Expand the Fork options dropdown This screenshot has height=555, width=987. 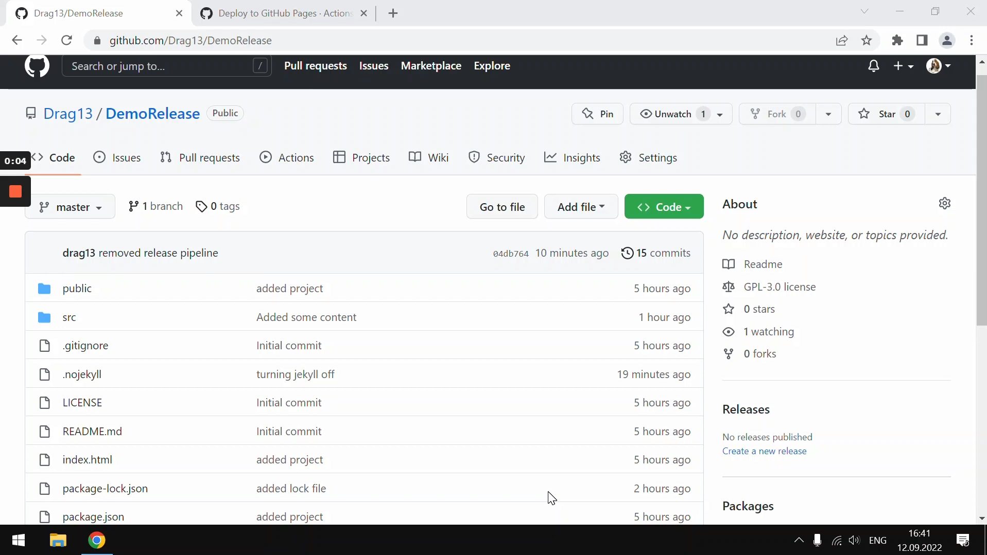click(828, 114)
